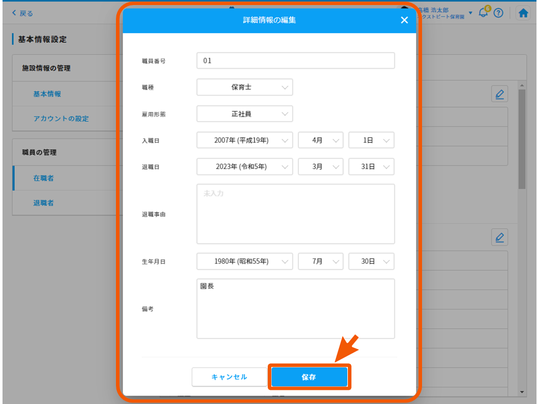Expand the 入職日 year dropdown
Screen dimensions: 538x404
pyautogui.click(x=245, y=140)
